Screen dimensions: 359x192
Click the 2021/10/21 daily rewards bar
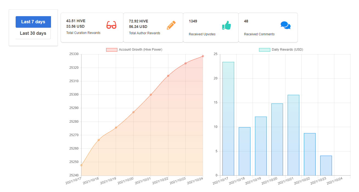[293, 135]
